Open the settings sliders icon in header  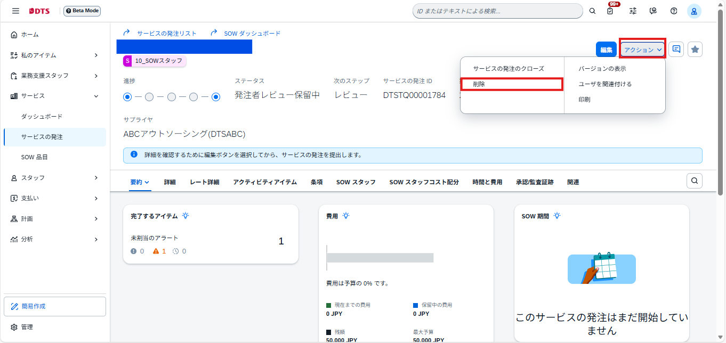click(633, 11)
